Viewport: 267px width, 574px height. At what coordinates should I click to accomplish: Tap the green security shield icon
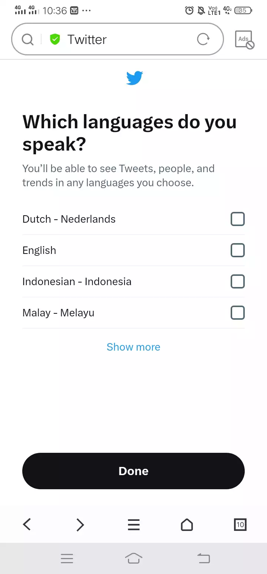tap(55, 39)
